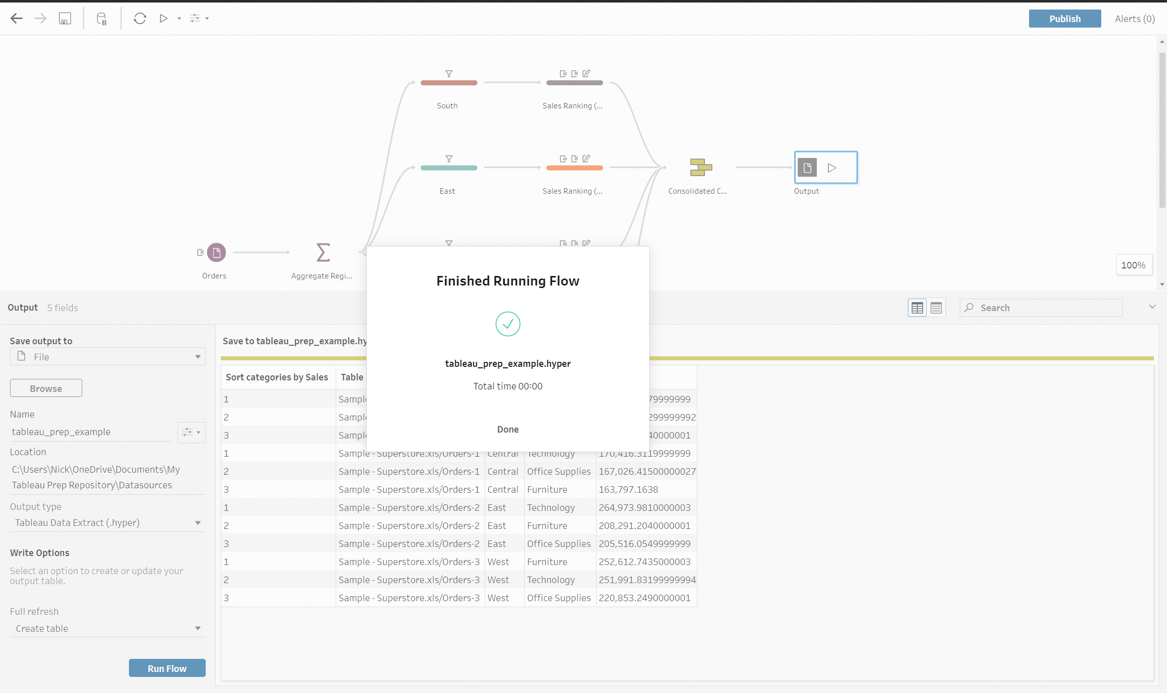Select the South filter step
Screen dimensions: 1167x693
[x=449, y=83]
